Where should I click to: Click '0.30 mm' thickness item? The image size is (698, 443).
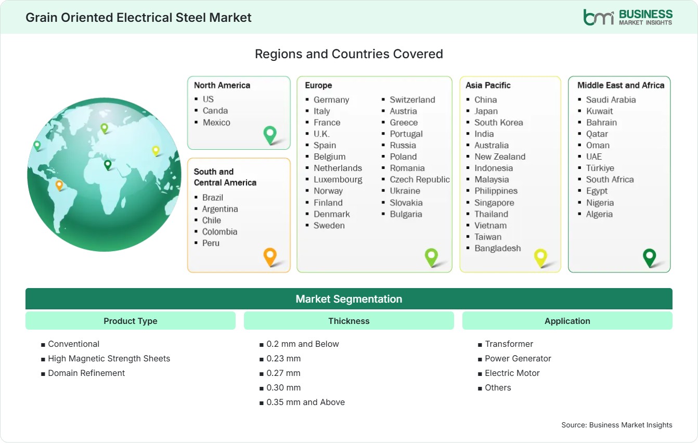click(283, 387)
